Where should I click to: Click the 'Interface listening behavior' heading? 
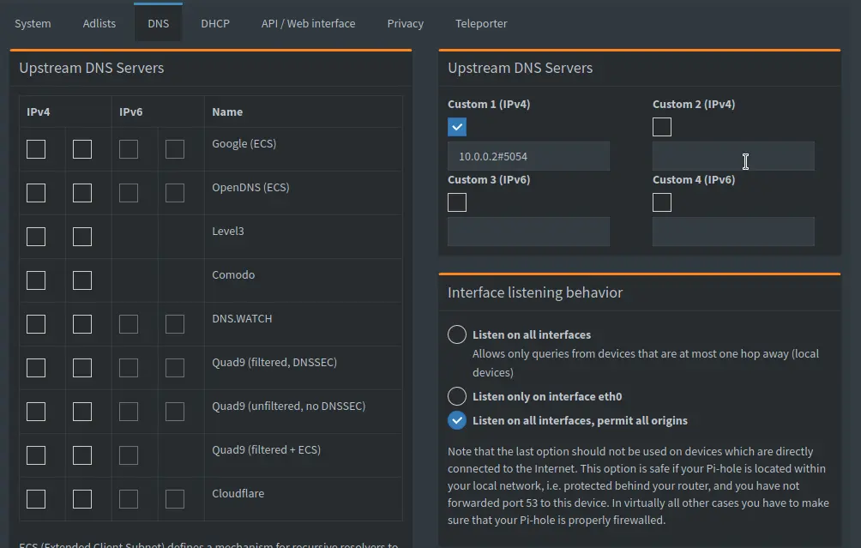click(x=535, y=292)
